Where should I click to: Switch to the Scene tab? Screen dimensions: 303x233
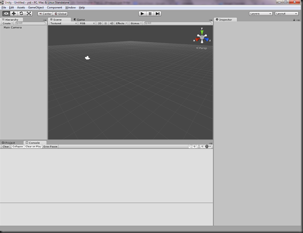59,19
